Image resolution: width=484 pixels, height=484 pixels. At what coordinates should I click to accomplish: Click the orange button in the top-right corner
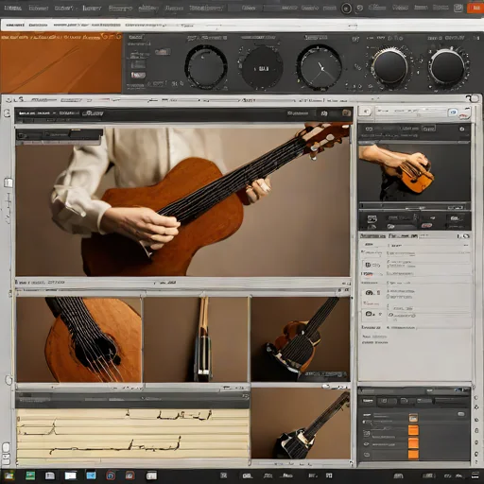tap(475, 8)
